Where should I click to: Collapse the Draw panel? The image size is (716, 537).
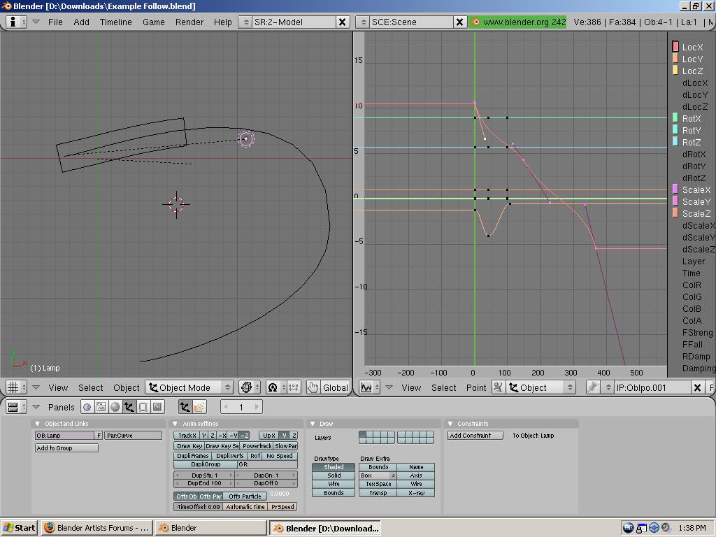(313, 423)
